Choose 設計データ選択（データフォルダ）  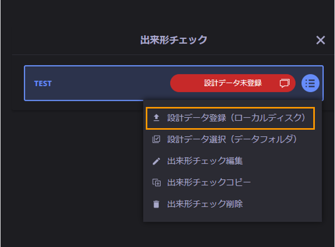click(x=232, y=140)
